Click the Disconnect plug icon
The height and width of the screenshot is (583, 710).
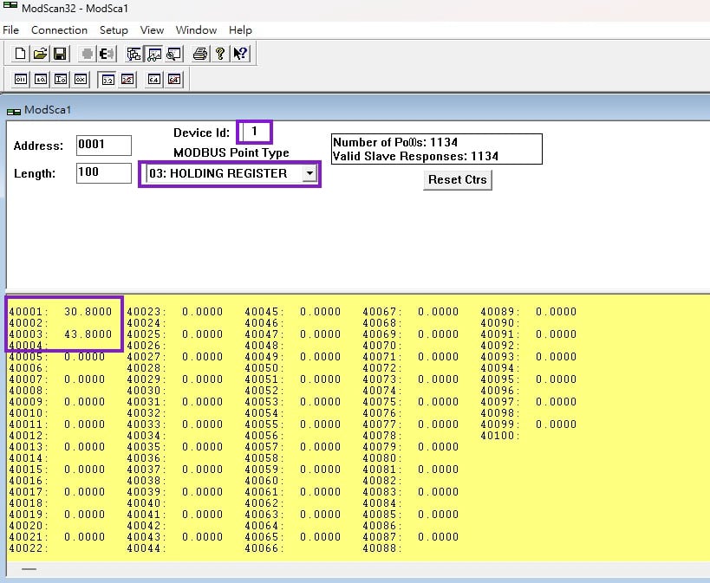pyautogui.click(x=108, y=54)
